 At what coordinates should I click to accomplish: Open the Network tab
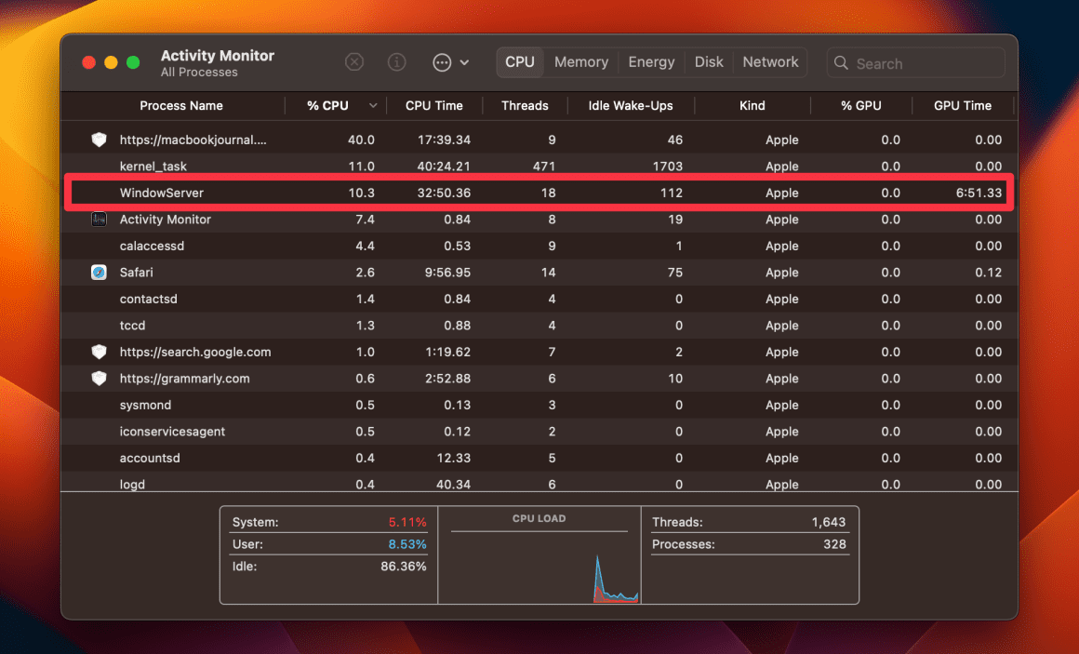[x=770, y=61]
